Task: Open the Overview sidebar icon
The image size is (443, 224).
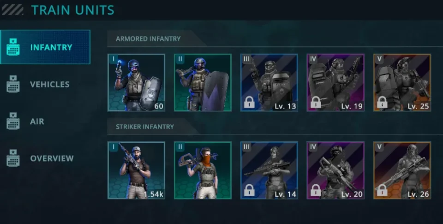Action: click(x=13, y=158)
